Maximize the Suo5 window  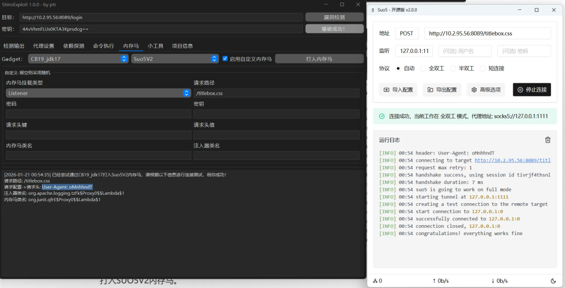point(537,10)
